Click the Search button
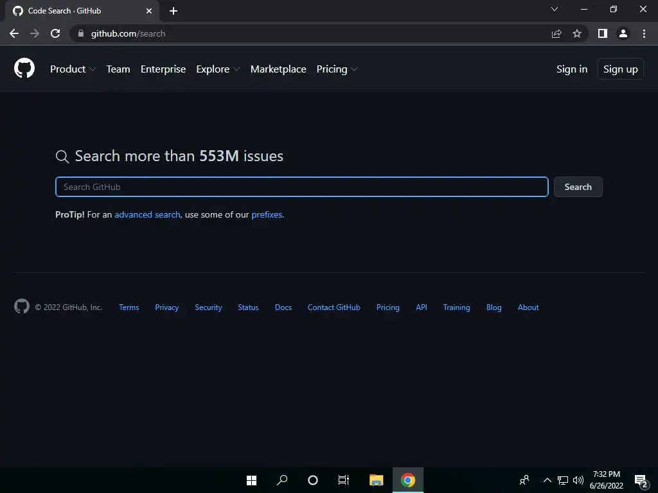658x493 pixels. click(x=578, y=187)
